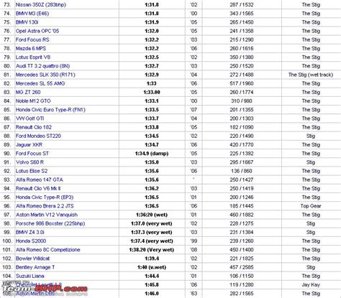341x298 pixels.
Task: Click the Alfa Romeo Brera 2.2 JTS link
Action: (x=45, y=206)
